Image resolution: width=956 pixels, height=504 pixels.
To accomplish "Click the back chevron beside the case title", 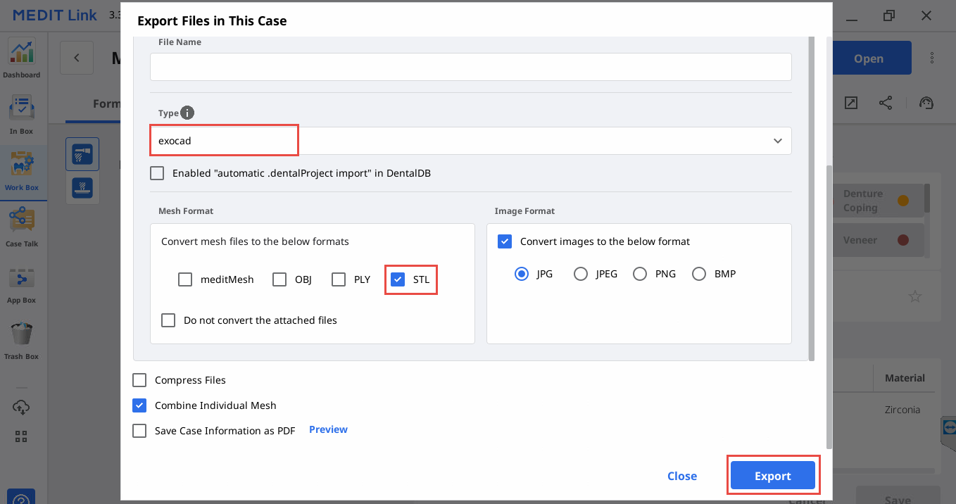I will 76,58.
